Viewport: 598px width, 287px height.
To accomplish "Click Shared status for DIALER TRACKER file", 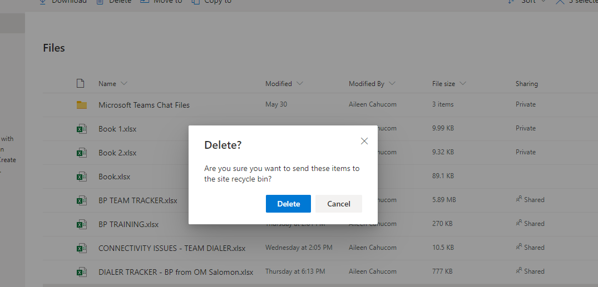I will [530, 271].
